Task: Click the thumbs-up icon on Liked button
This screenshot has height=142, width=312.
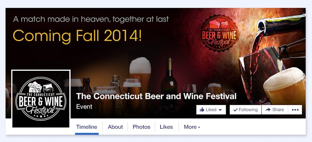Action: [x=202, y=110]
